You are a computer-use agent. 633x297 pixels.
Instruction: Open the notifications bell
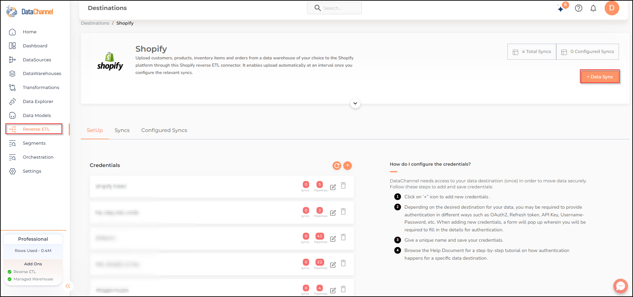click(x=593, y=8)
